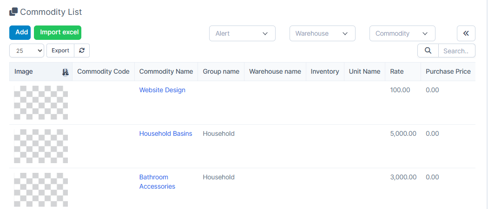Focus the Search input field
The width and height of the screenshot is (488, 209).
click(456, 51)
